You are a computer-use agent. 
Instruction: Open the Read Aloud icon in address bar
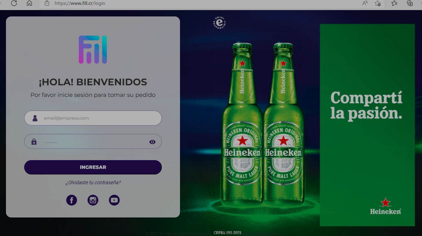[x=365, y=3]
